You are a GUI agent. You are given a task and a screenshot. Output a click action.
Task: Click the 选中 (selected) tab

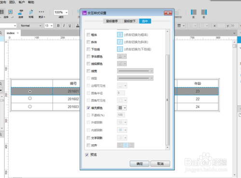point(145,21)
